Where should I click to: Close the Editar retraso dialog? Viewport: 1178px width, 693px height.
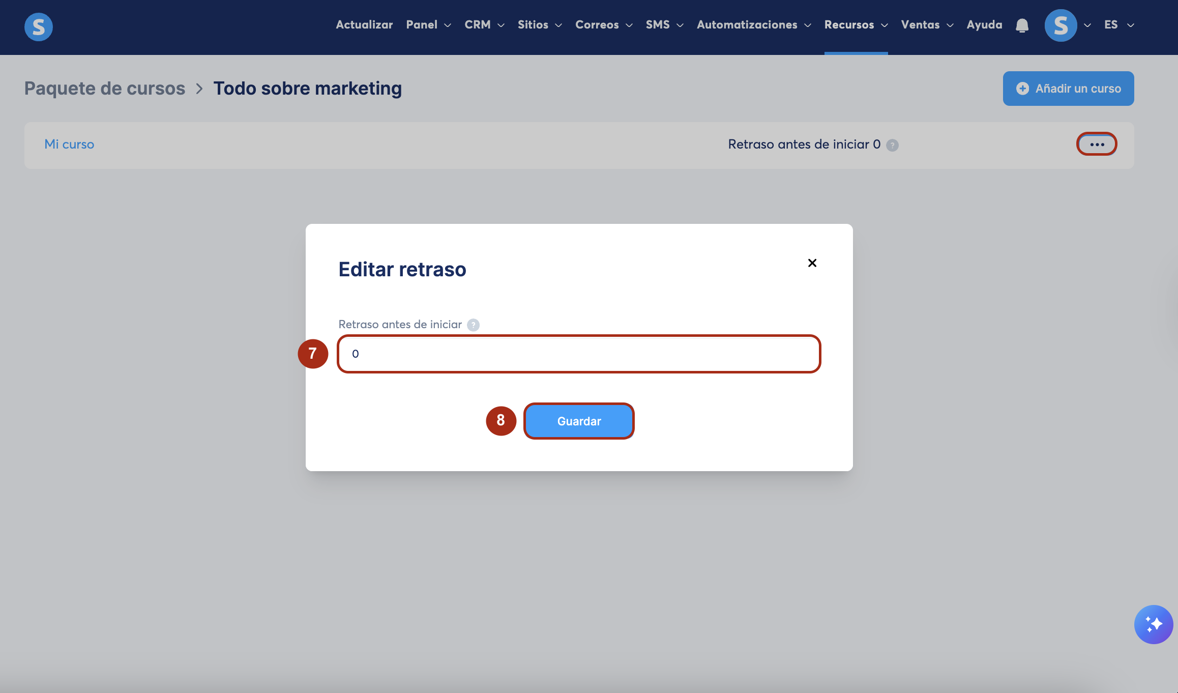point(812,263)
